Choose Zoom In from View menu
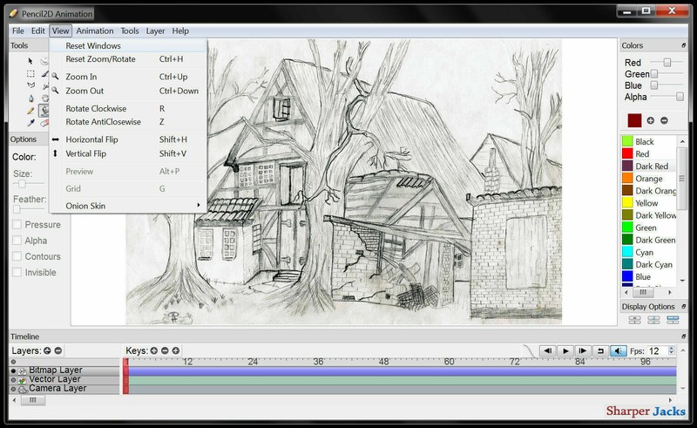 [128, 77]
